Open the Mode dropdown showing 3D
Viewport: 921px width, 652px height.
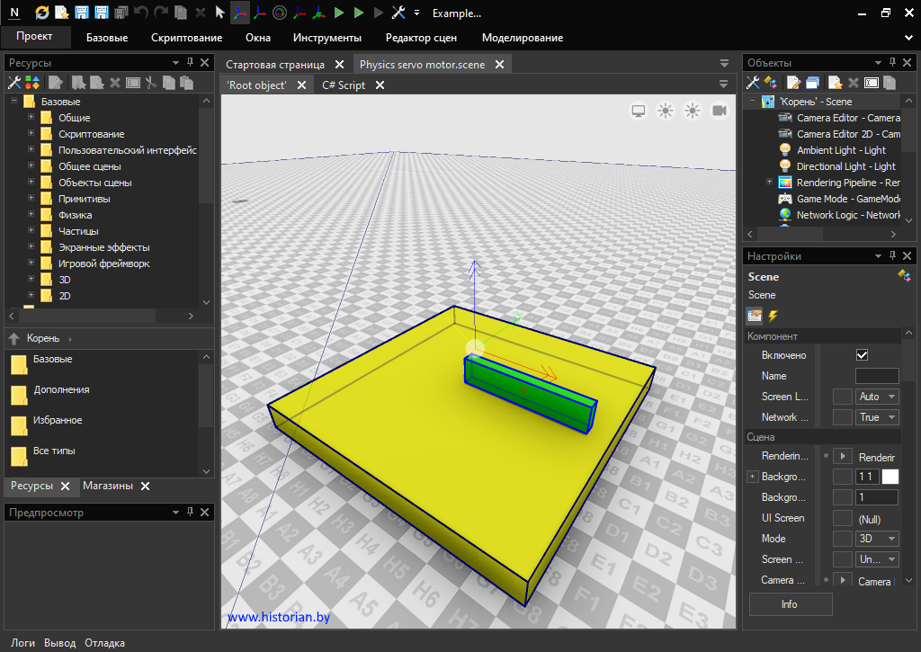pos(877,539)
